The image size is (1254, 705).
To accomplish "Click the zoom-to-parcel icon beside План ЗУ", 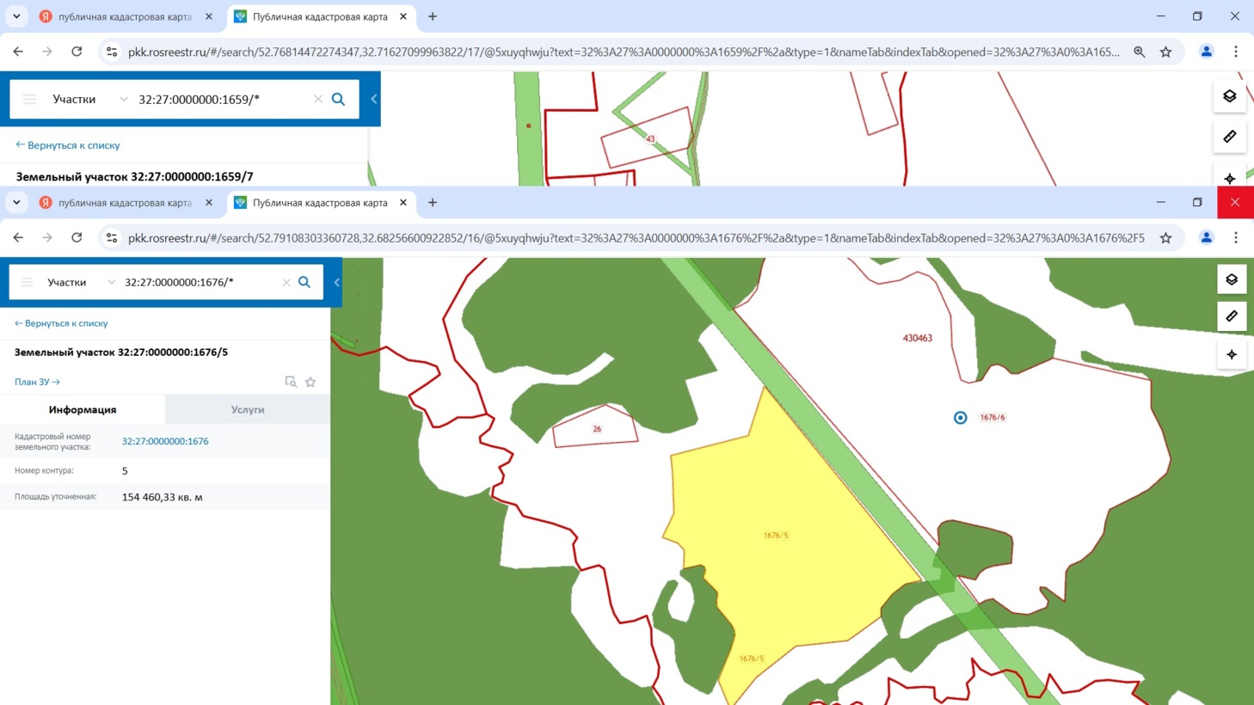I will (291, 382).
